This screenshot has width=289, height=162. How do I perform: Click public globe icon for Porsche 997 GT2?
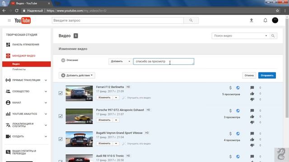coord(238,111)
